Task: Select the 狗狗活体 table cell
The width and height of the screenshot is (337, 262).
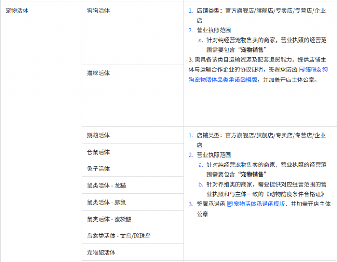Action: pyautogui.click(x=98, y=11)
